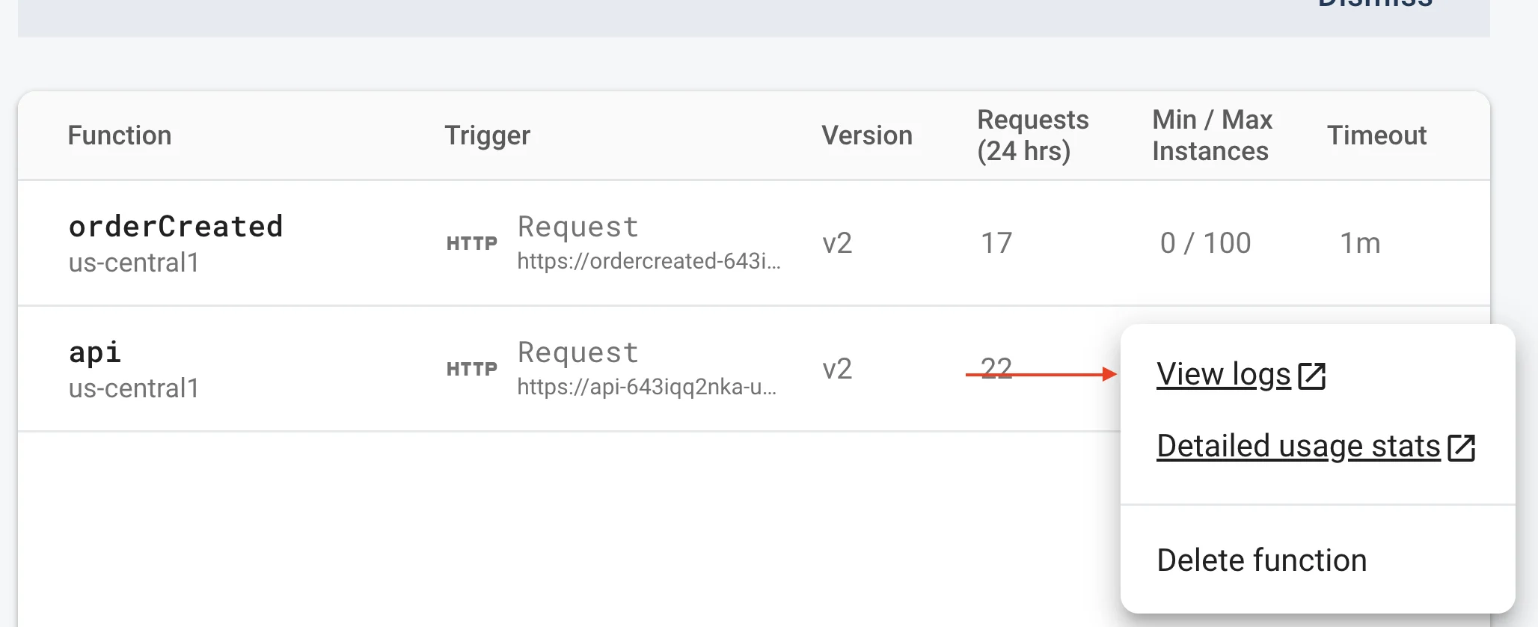Select the 17 requests value for orderCreated
The width and height of the screenshot is (1538, 627).
point(996,243)
